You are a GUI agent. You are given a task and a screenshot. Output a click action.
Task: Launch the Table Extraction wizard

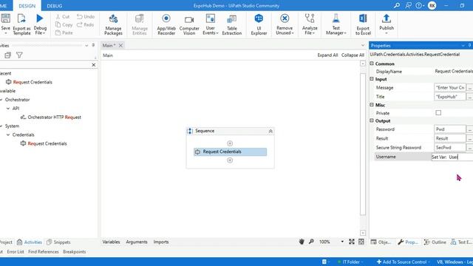(x=231, y=24)
